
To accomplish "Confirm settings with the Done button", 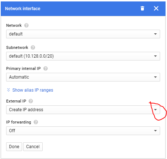I will 14,147.
